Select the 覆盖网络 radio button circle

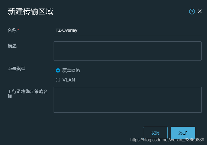[58, 70]
